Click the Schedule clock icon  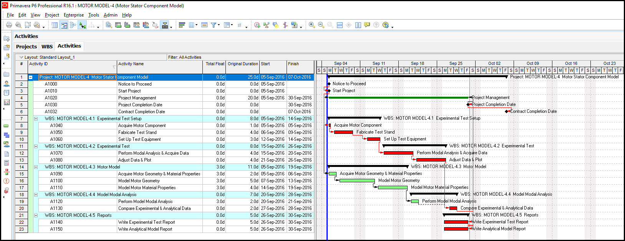pyautogui.click(x=257, y=25)
